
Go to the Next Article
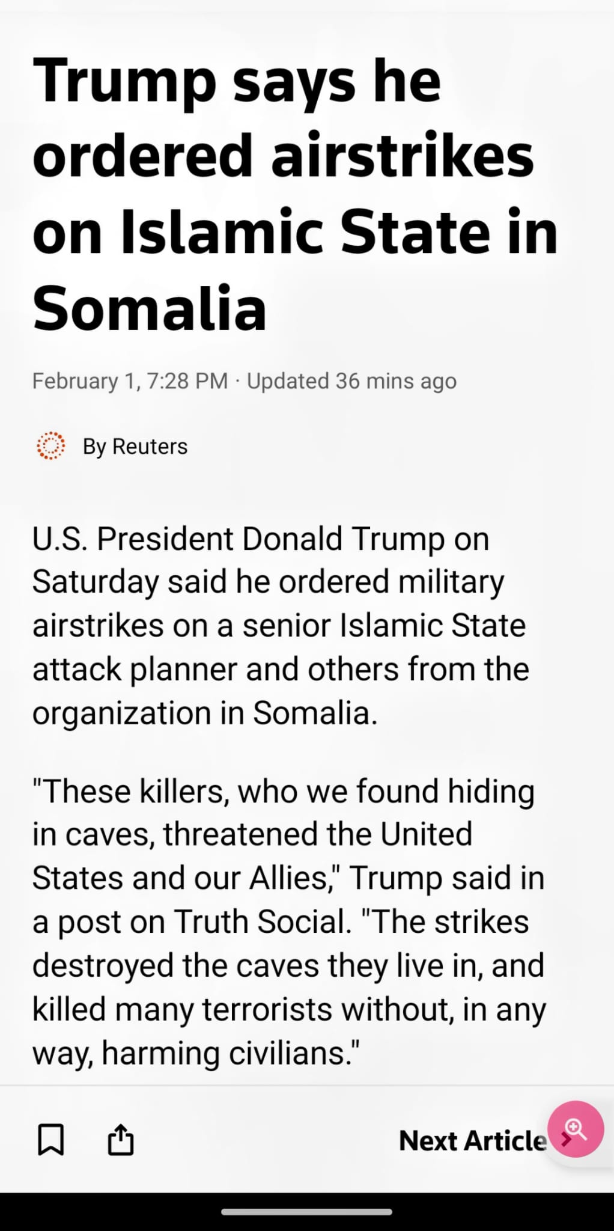472,1141
